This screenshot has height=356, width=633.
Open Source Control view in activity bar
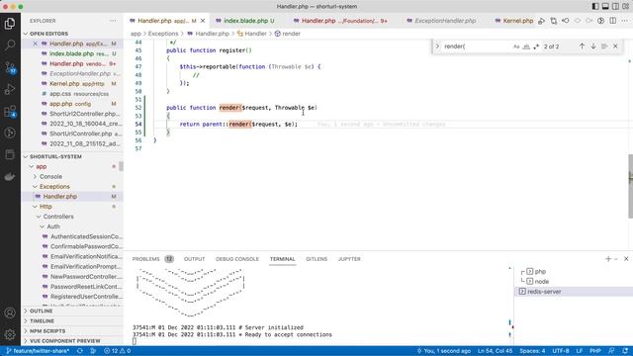point(10,67)
